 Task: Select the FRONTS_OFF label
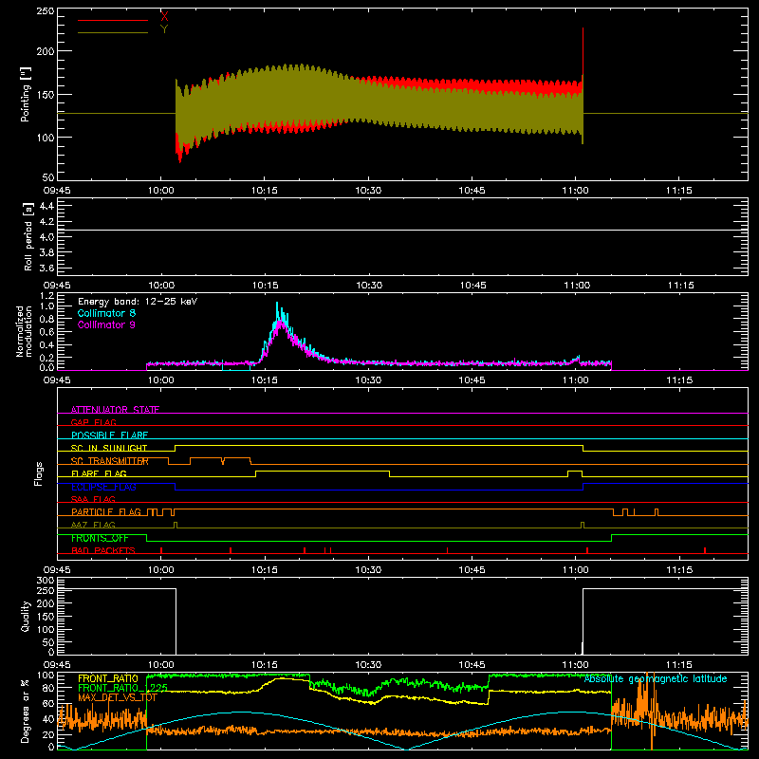(x=100, y=538)
